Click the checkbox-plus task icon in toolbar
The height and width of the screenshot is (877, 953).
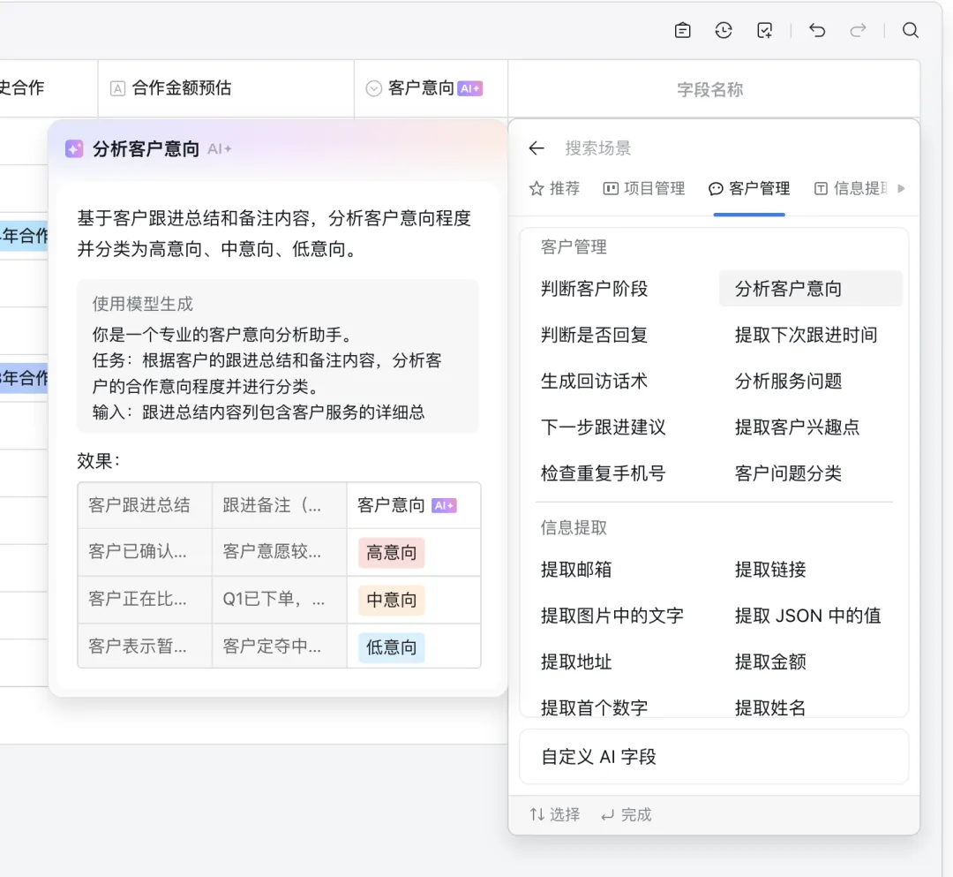click(764, 30)
